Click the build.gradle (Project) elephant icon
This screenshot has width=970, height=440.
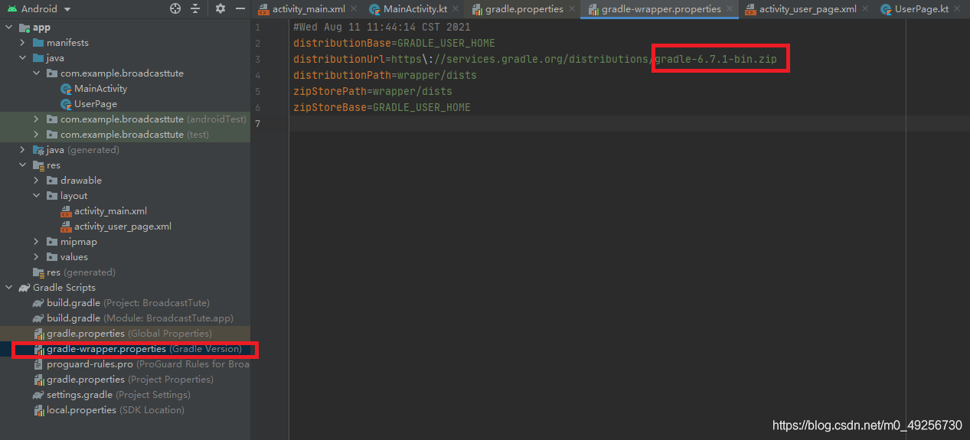pyautogui.click(x=38, y=303)
